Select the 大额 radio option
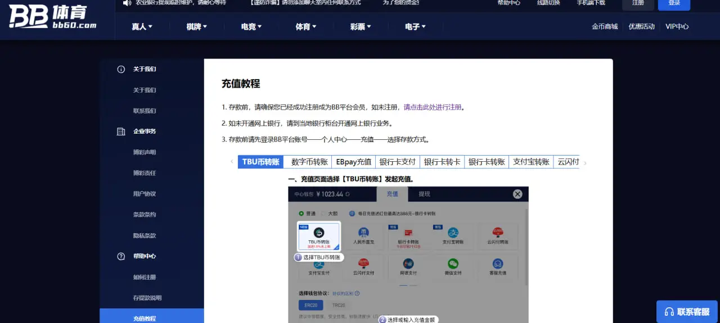720x323 pixels. point(323,213)
